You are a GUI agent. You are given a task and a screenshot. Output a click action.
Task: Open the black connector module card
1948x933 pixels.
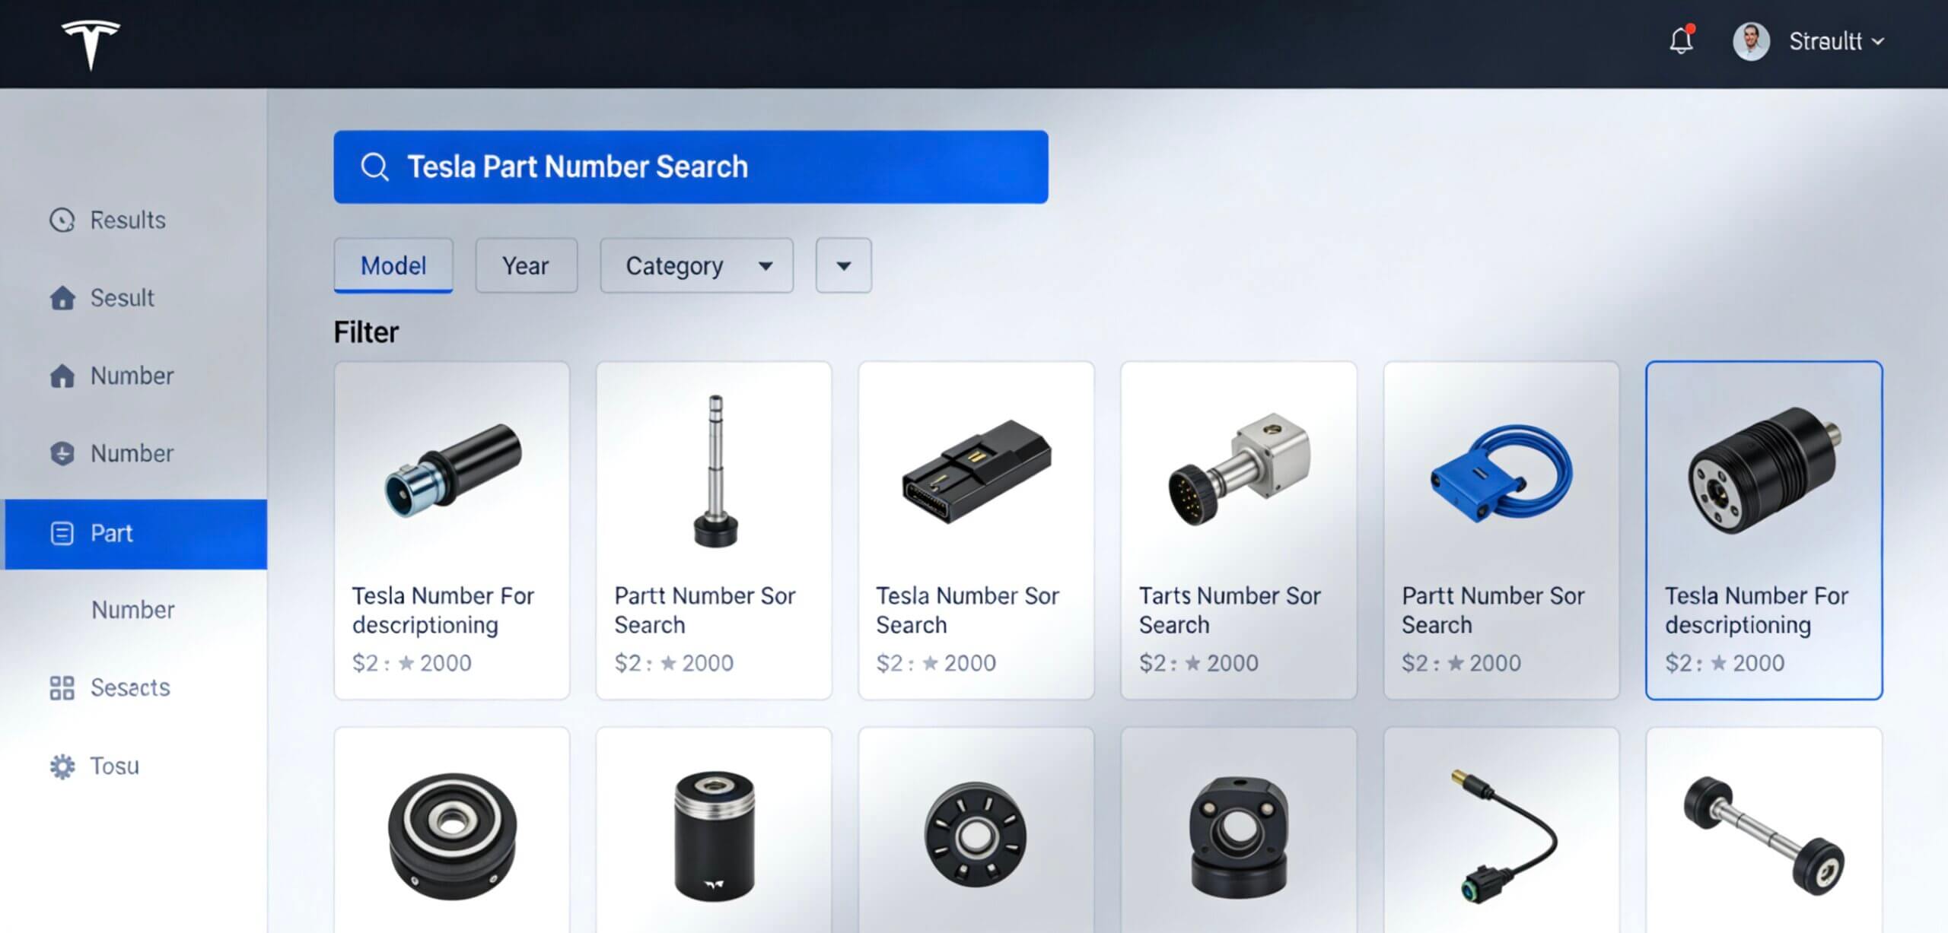976,530
